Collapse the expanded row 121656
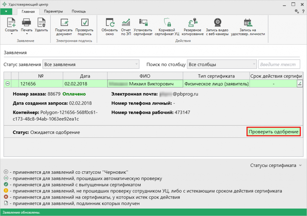 (x=7, y=84)
